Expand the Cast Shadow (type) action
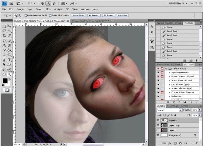 tap(169, 84)
